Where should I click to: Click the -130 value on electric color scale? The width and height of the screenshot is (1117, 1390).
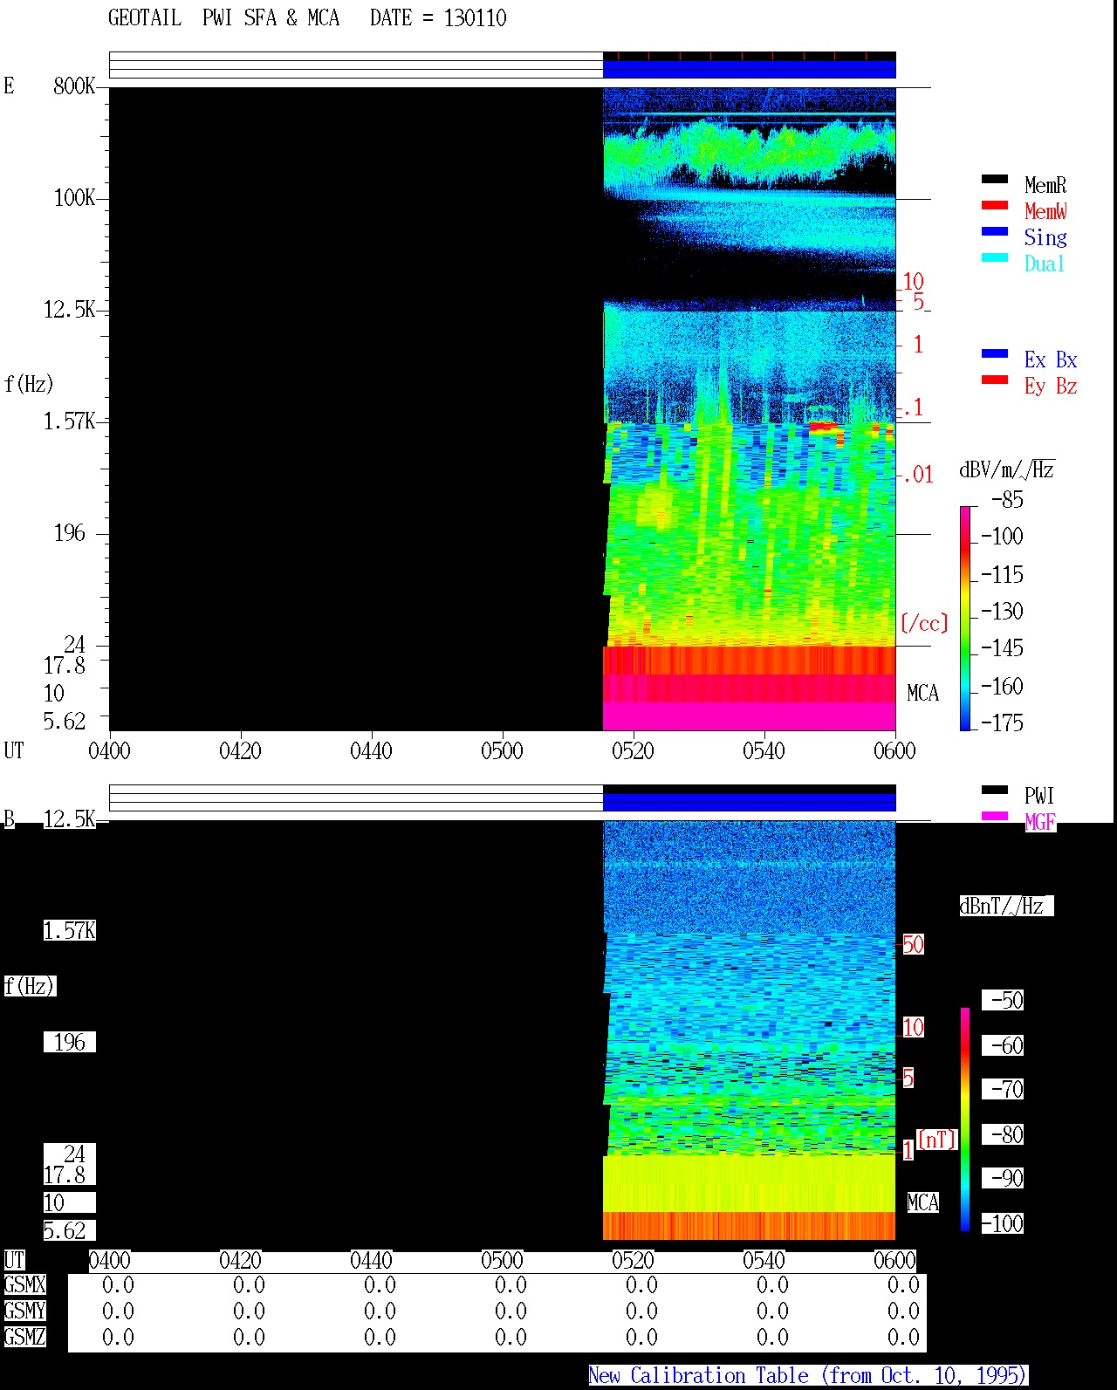click(x=1003, y=611)
